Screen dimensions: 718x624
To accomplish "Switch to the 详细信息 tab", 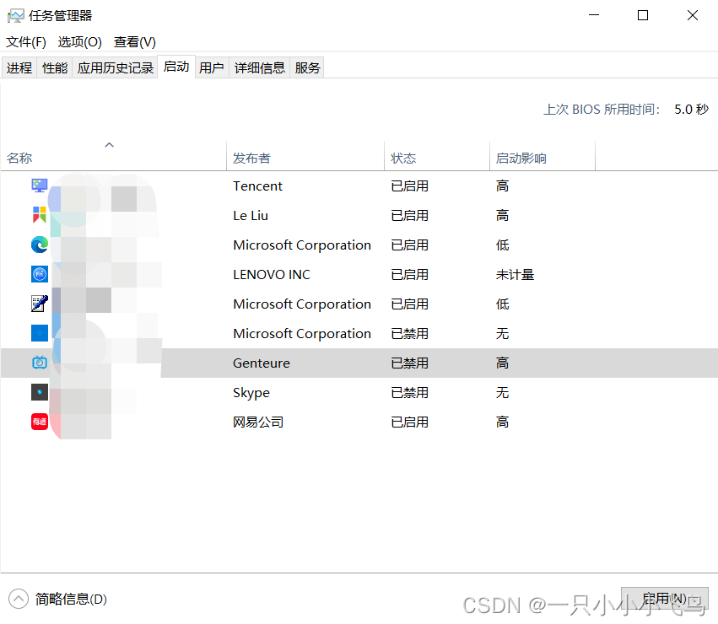I will pyautogui.click(x=259, y=67).
